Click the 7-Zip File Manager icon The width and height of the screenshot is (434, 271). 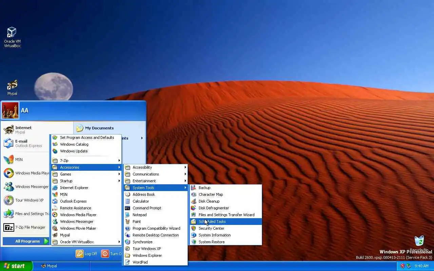[9, 227]
